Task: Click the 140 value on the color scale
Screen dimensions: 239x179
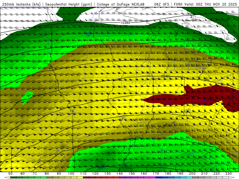Action: click(x=119, y=174)
